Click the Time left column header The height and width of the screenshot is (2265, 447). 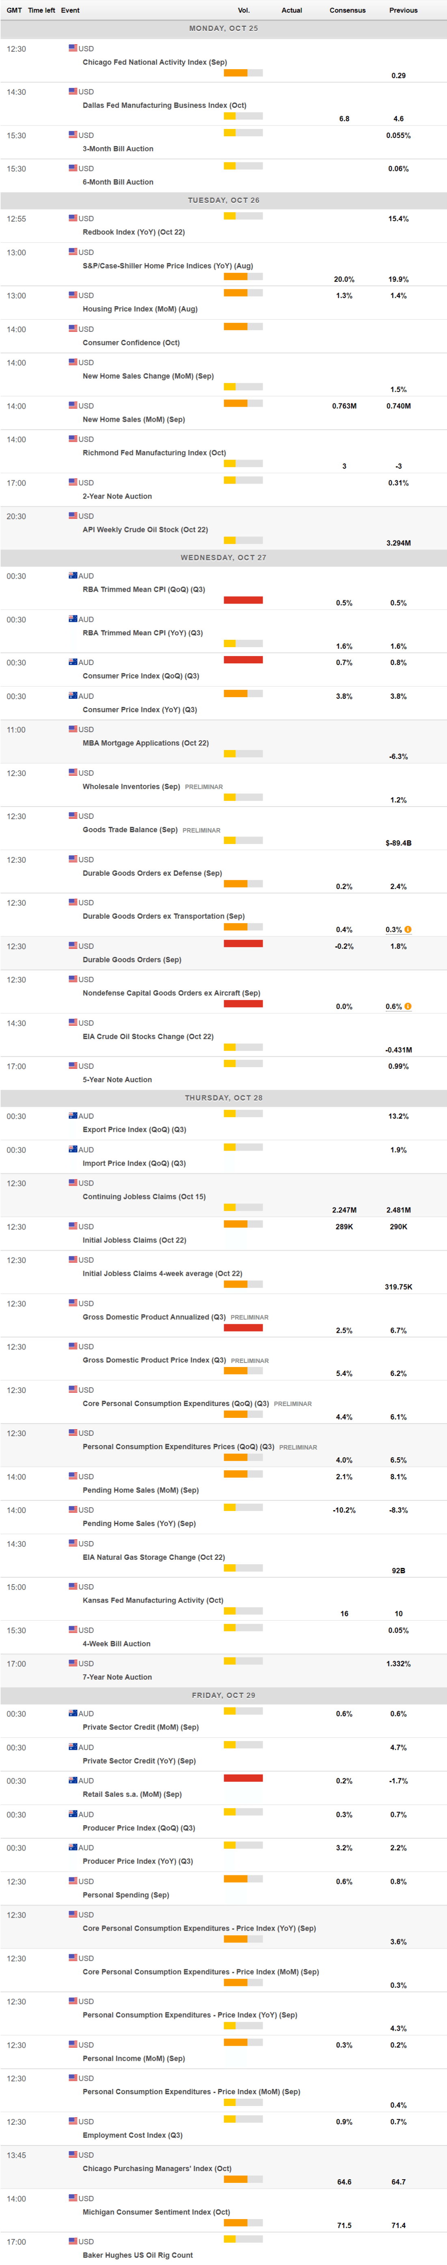pos(41,11)
